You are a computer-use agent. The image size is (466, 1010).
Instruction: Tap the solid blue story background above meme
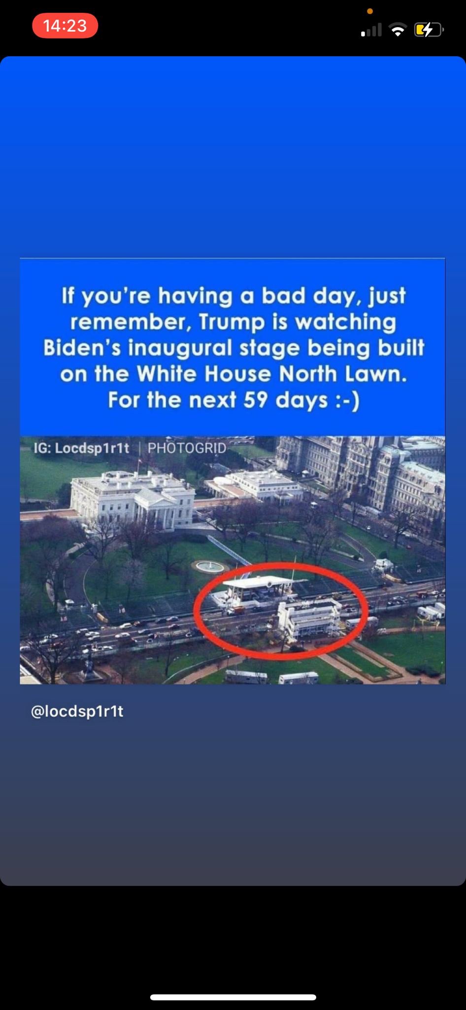(233, 157)
